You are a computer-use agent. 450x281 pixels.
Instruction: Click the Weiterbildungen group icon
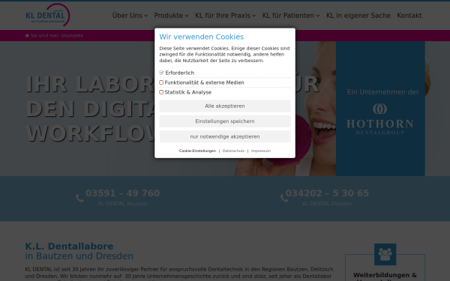click(385, 254)
